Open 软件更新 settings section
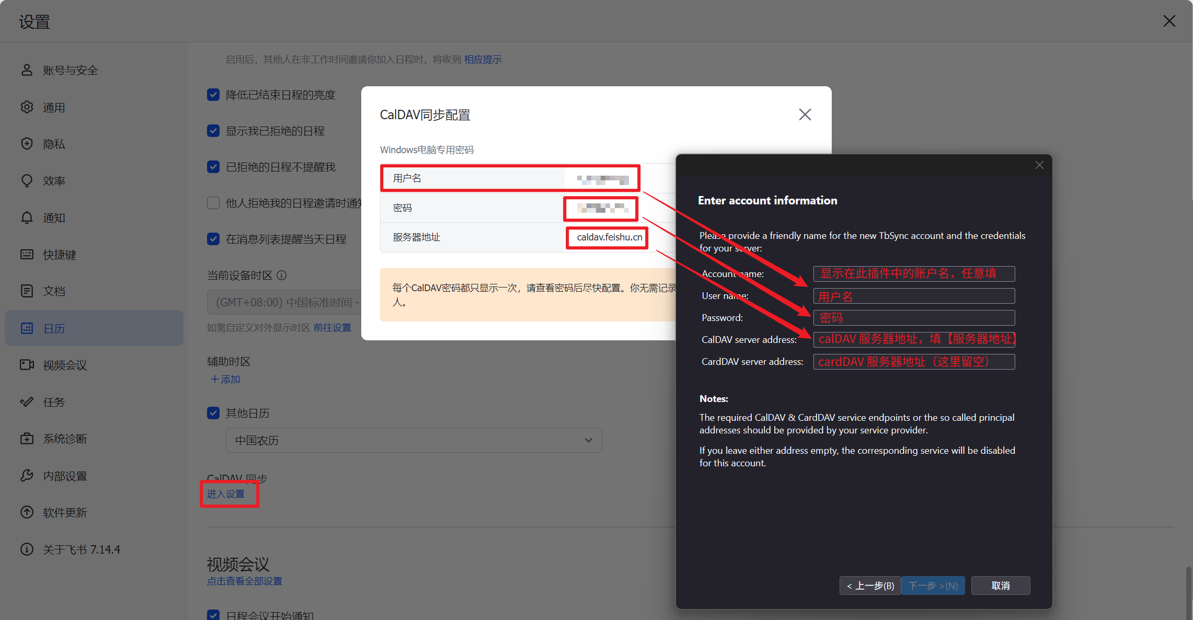Viewport: 1193px width, 620px height. click(x=94, y=512)
